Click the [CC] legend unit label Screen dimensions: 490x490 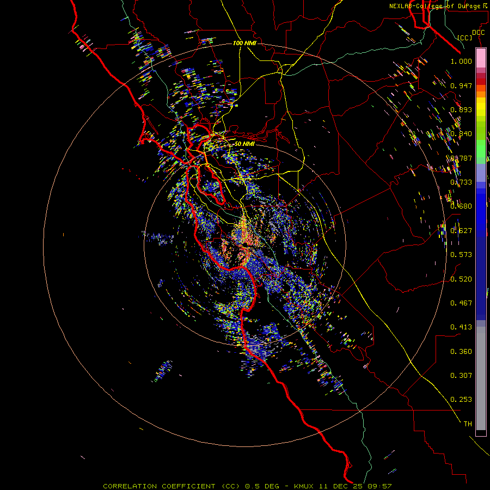[465, 38]
